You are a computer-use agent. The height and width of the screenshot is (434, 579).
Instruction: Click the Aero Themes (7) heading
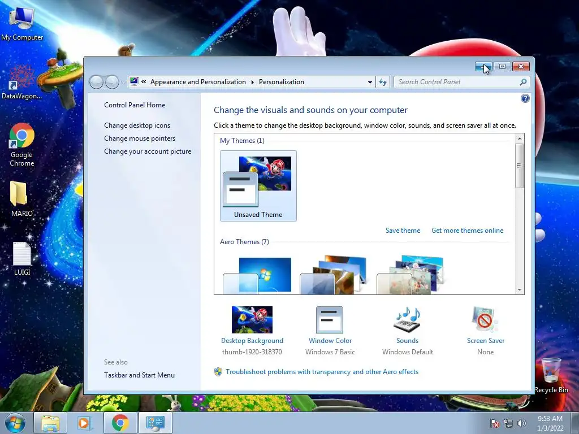(244, 242)
